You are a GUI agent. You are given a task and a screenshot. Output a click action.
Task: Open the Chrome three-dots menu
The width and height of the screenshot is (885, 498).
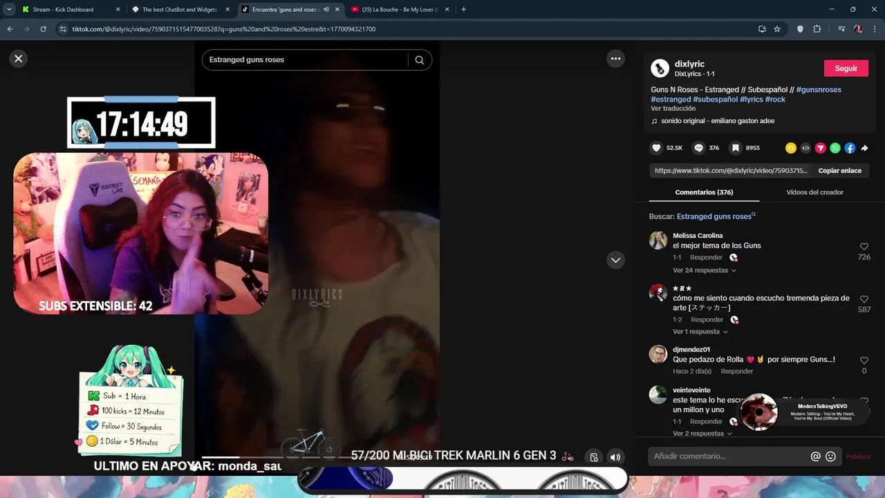(x=875, y=29)
